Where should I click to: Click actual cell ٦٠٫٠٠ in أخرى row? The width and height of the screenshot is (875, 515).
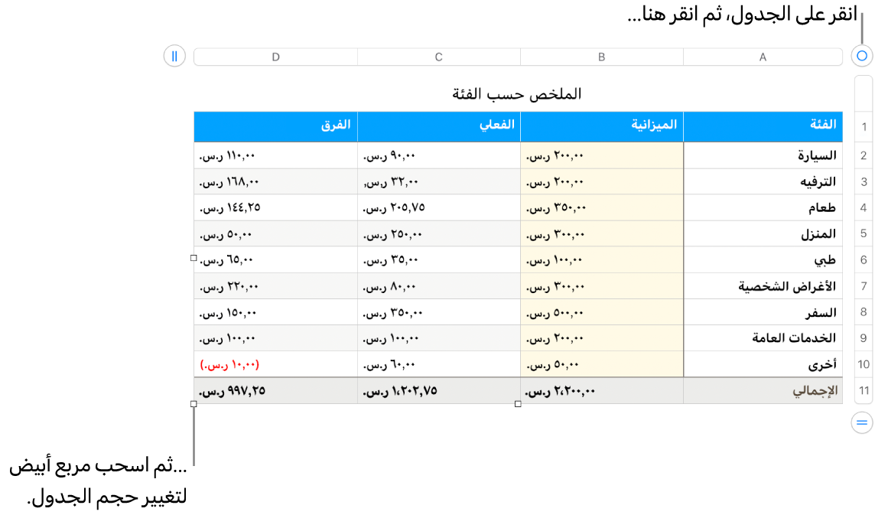(x=438, y=364)
